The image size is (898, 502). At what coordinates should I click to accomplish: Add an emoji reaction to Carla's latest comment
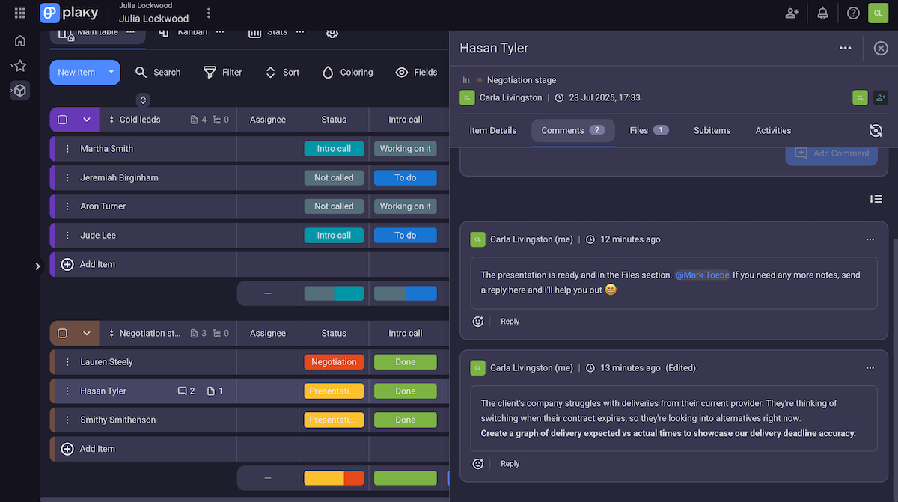click(x=477, y=321)
